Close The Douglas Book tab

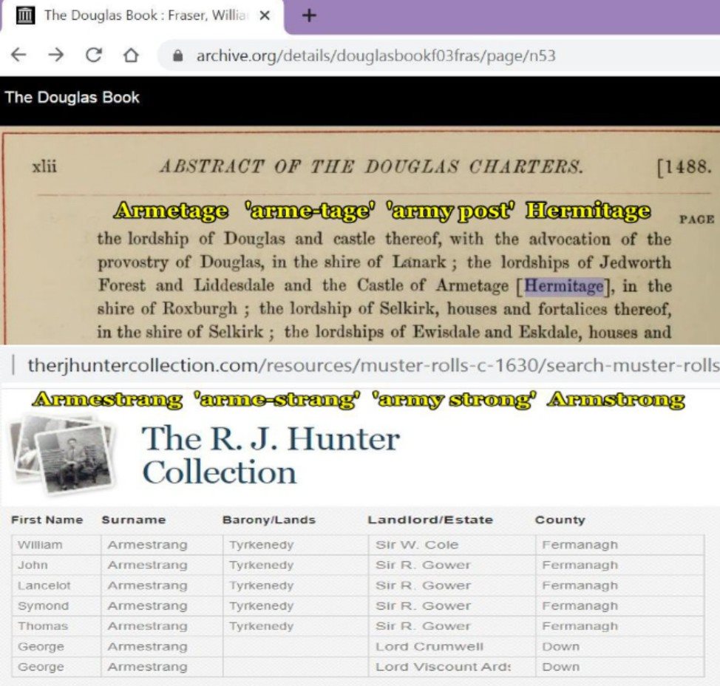pyautogui.click(x=265, y=16)
